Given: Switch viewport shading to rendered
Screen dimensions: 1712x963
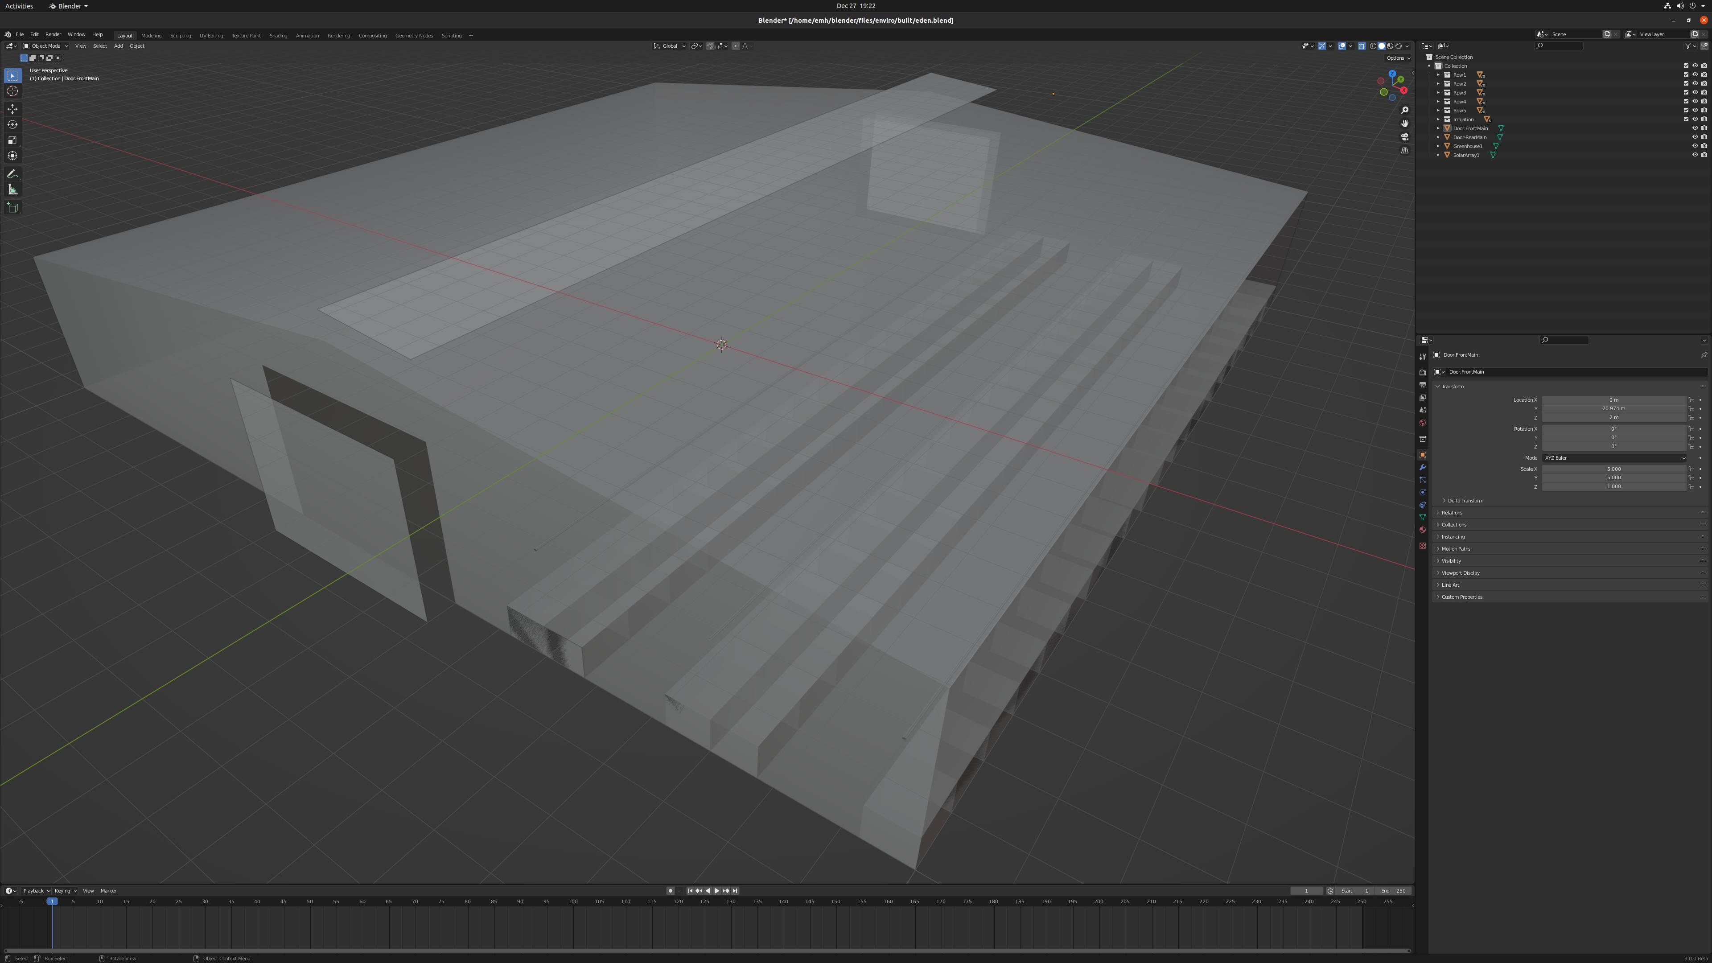Looking at the screenshot, I should tap(1399, 46).
